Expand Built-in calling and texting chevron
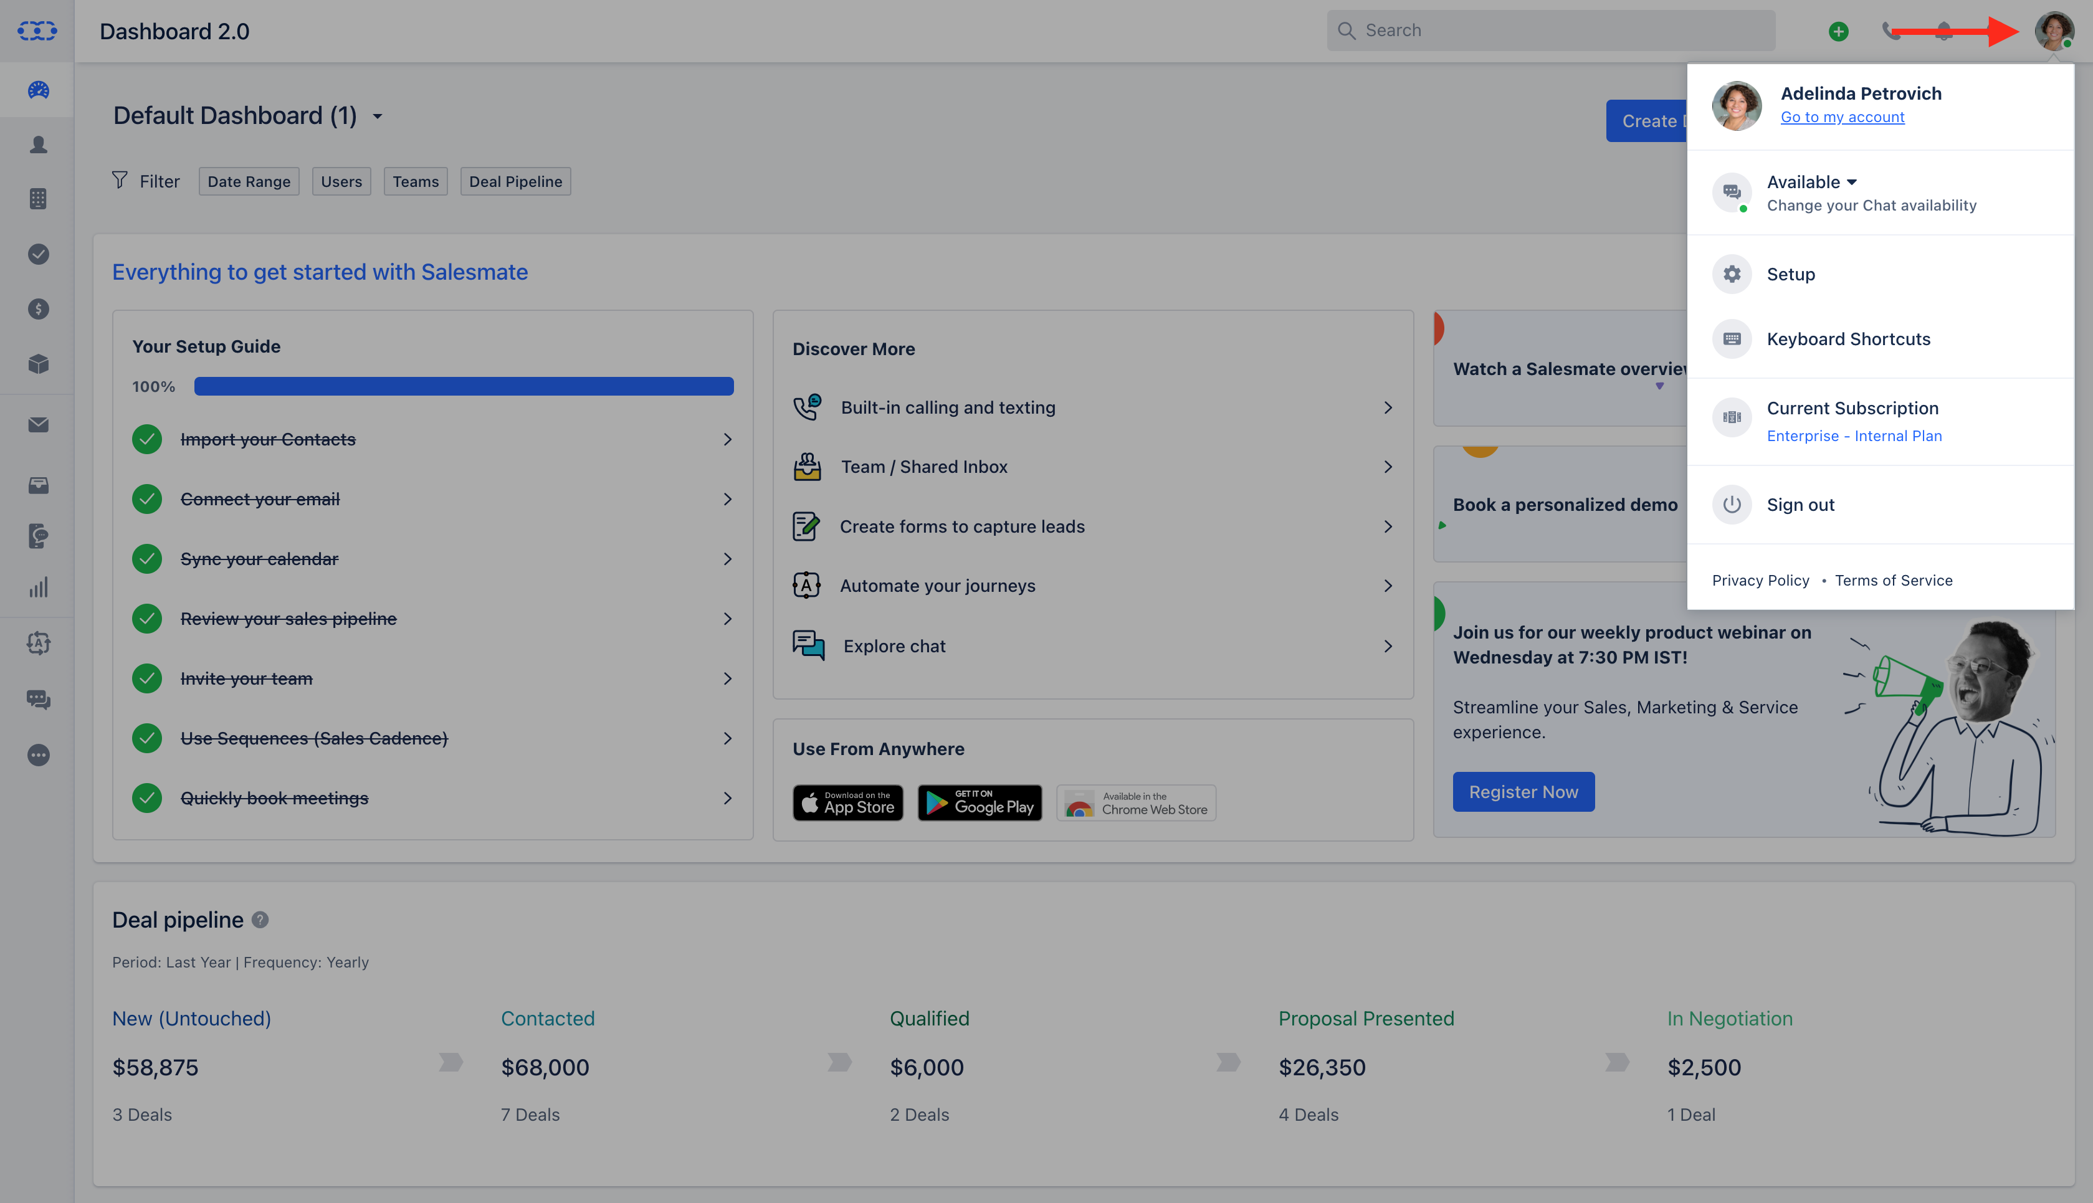Image resolution: width=2093 pixels, height=1203 pixels. 1388,407
